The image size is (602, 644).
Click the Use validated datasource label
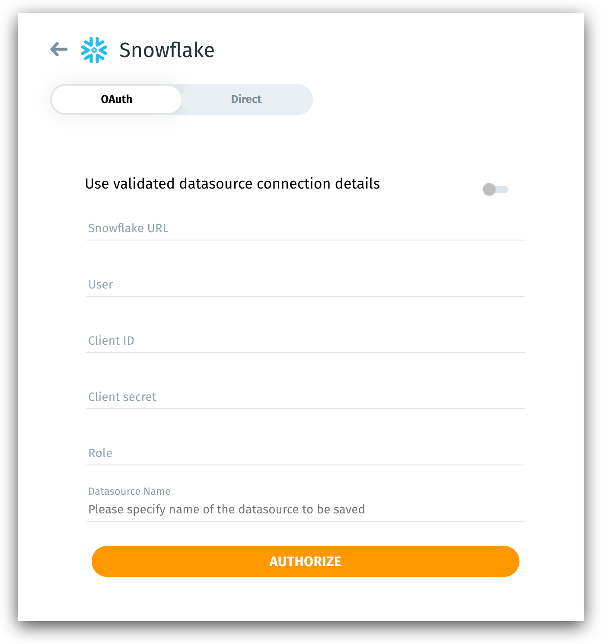click(x=233, y=183)
